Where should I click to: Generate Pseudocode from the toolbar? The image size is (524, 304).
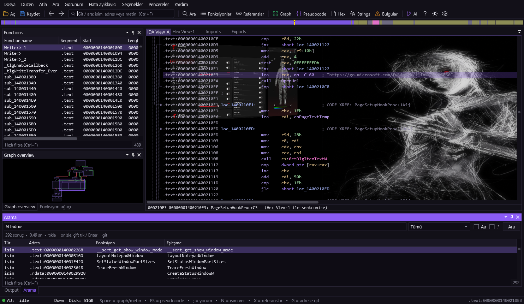pos(311,14)
